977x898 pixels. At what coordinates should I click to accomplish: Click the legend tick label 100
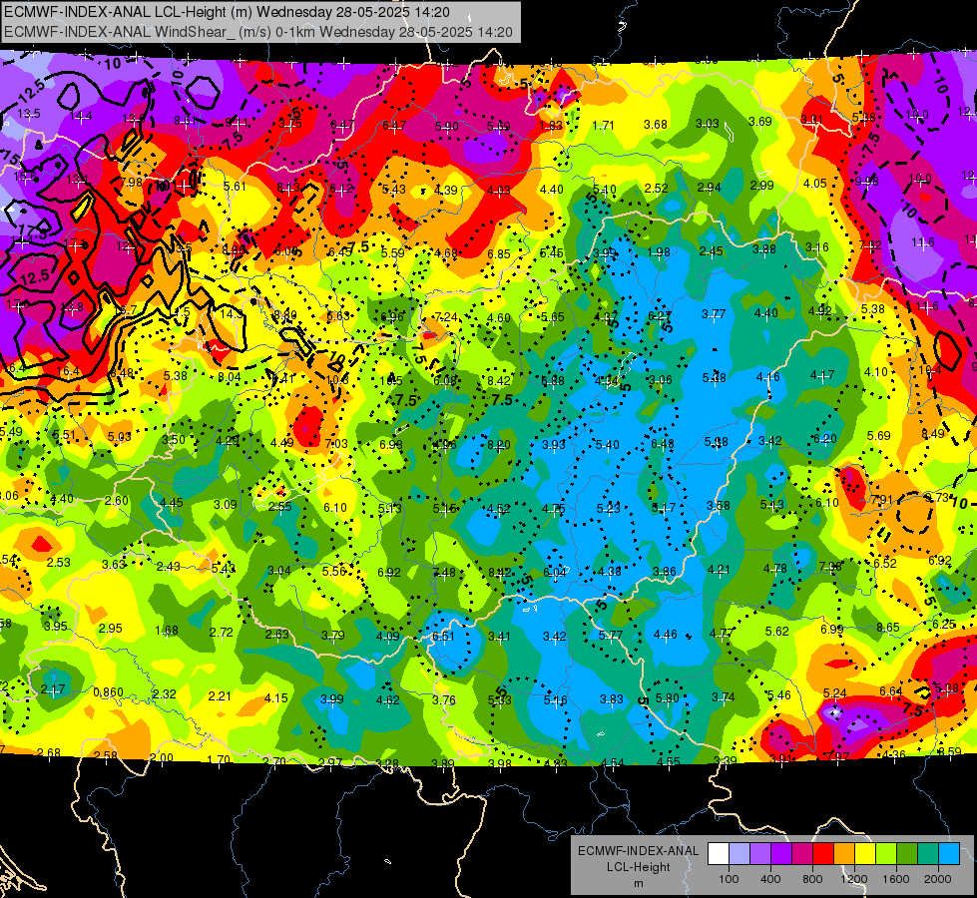coord(729,879)
